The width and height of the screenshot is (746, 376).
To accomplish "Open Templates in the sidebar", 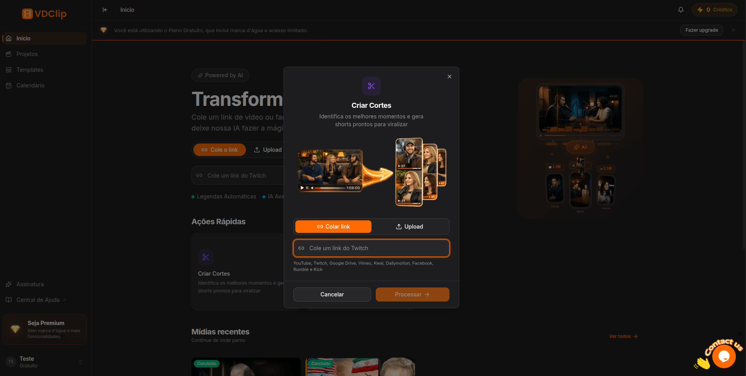I will pos(30,70).
